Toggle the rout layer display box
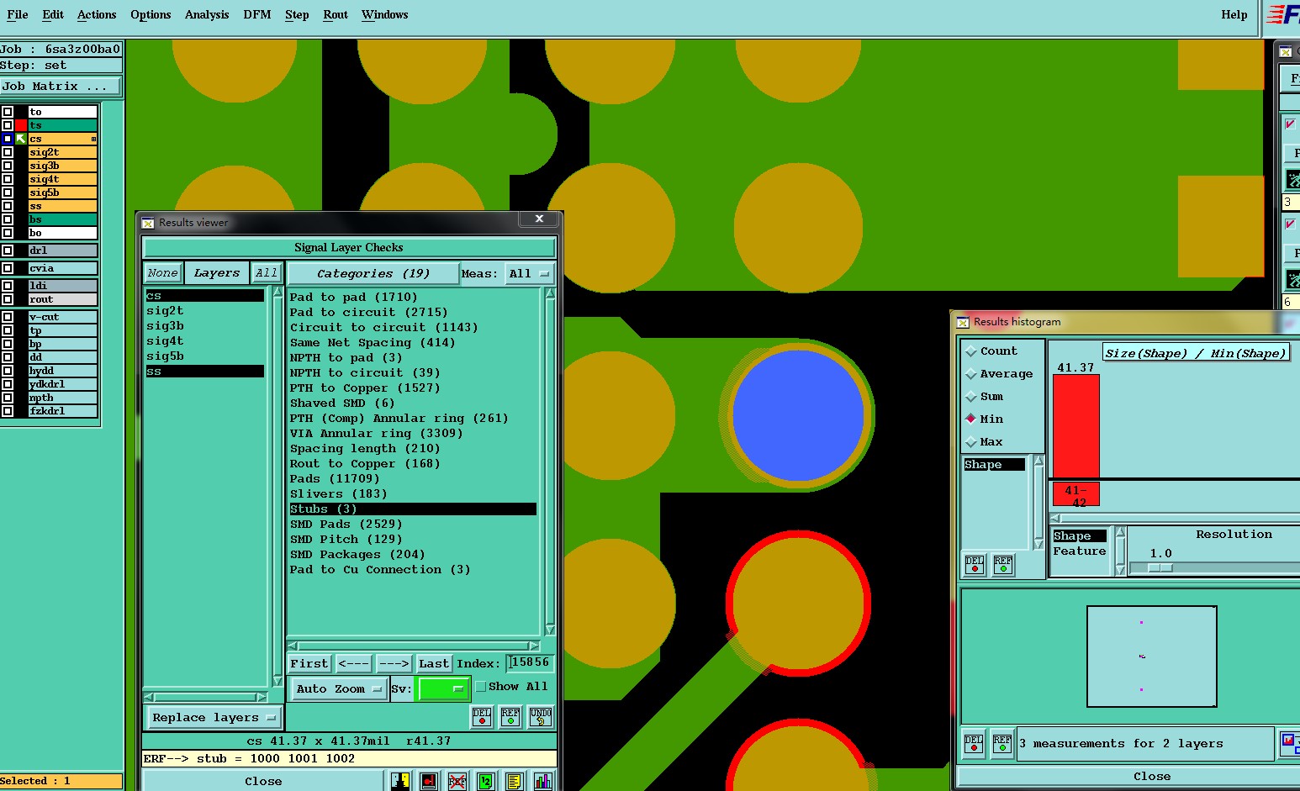1300x791 pixels. [8, 299]
